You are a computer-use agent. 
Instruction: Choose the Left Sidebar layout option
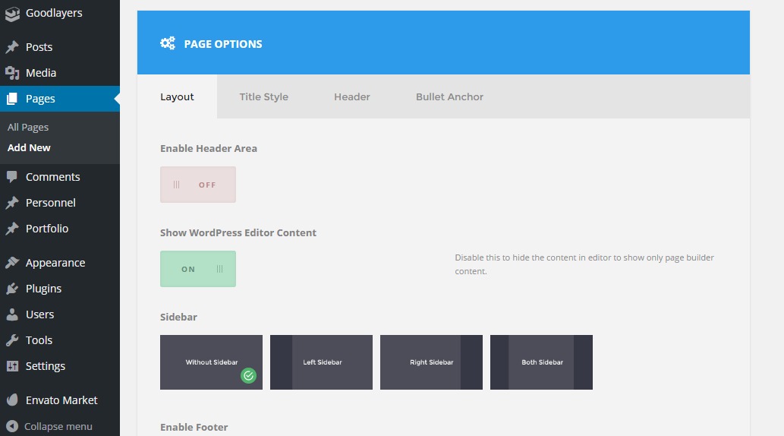(x=321, y=362)
